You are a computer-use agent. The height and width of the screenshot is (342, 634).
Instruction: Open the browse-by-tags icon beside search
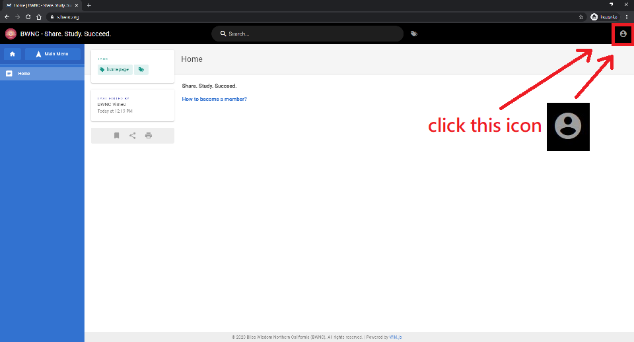tap(414, 34)
